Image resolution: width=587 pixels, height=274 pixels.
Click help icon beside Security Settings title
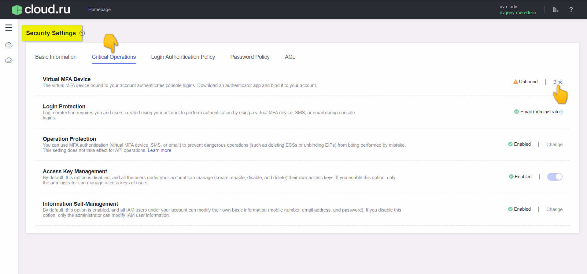coord(82,33)
